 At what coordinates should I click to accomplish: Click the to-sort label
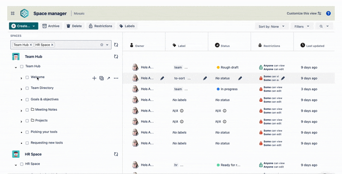180,78
